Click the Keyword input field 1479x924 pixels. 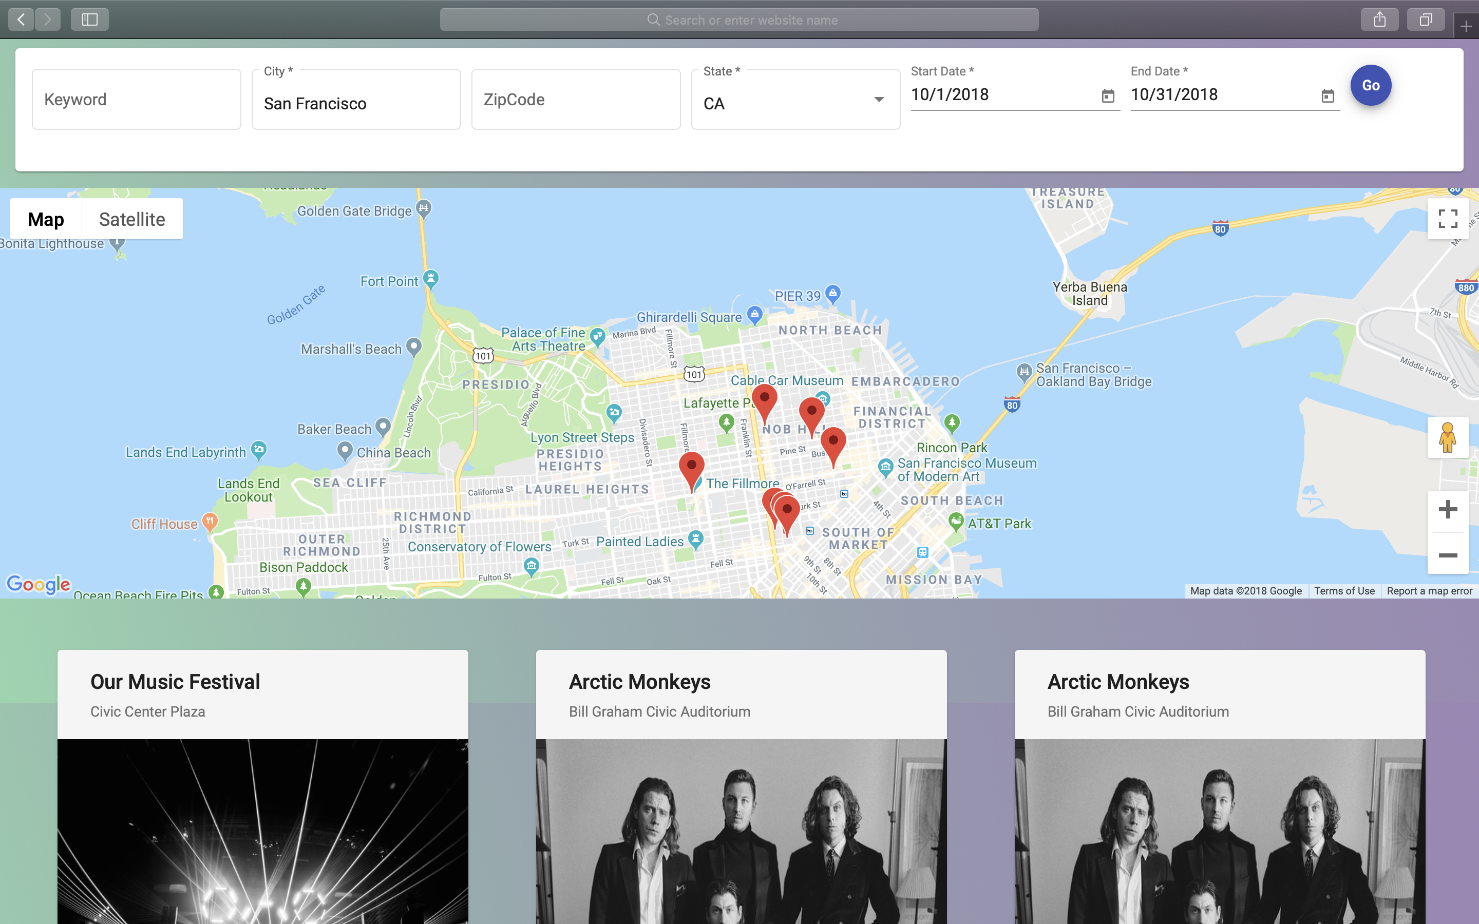(x=136, y=100)
